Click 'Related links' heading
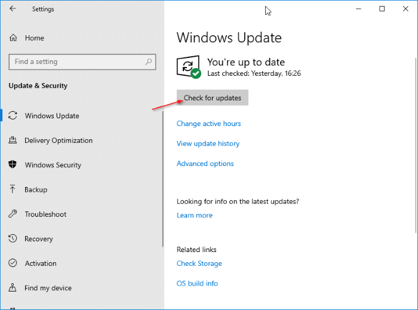 click(x=196, y=250)
